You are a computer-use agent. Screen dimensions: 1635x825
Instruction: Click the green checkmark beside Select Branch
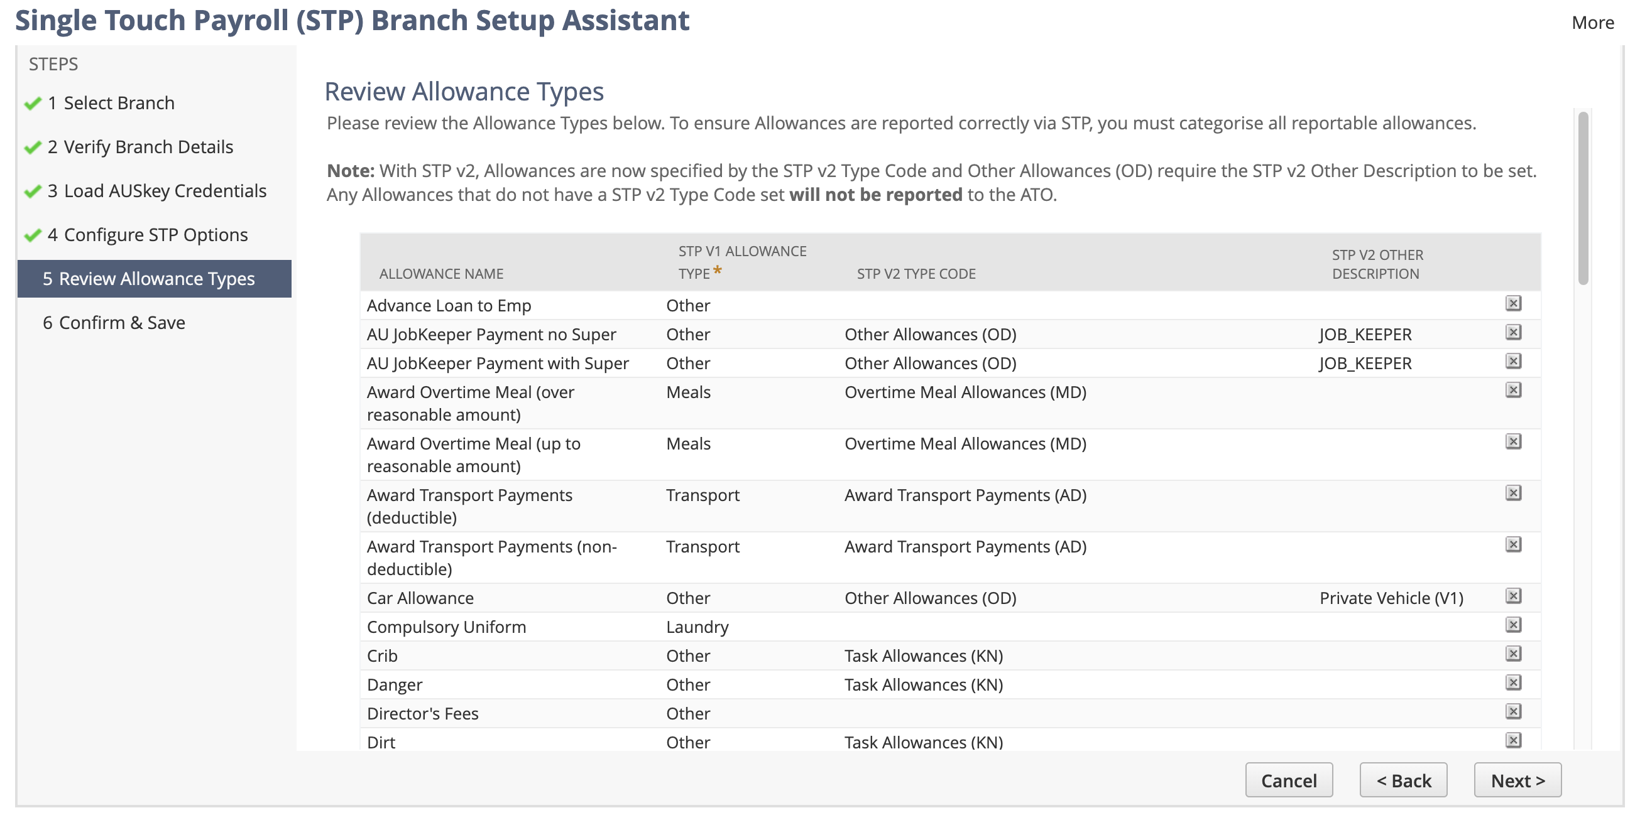pos(32,102)
